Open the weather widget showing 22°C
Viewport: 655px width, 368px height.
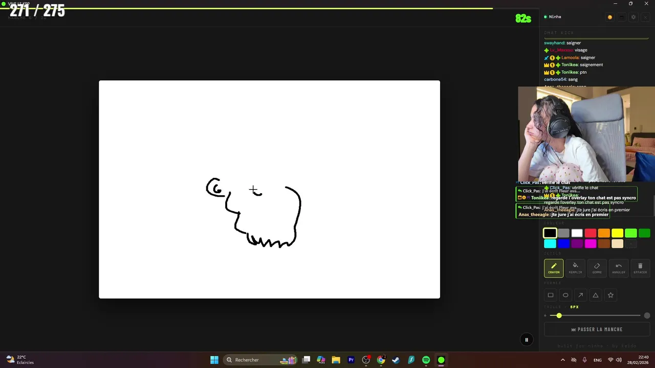click(20, 360)
